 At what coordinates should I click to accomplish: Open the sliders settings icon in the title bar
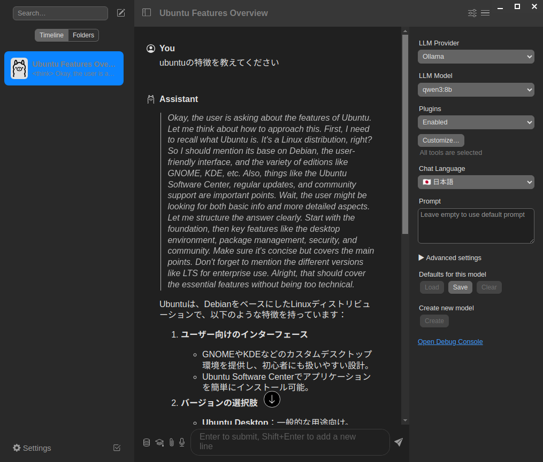[472, 13]
